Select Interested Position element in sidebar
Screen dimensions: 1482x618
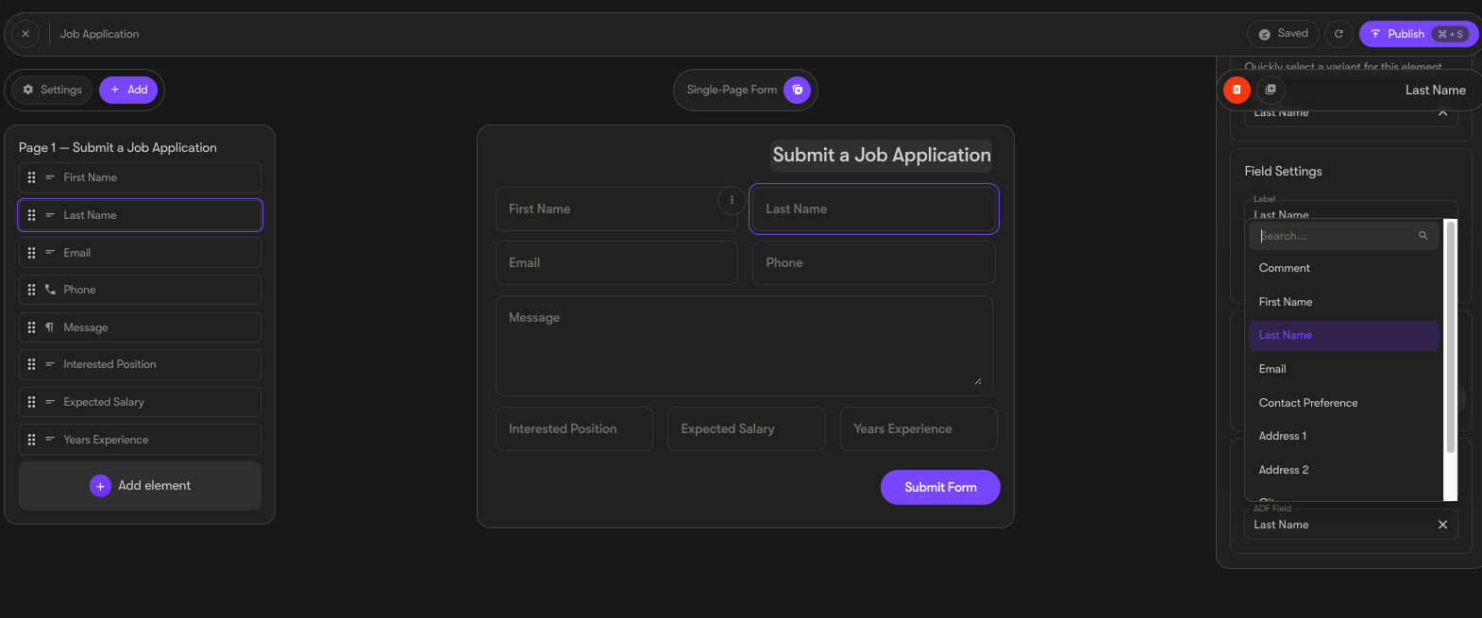coord(140,364)
